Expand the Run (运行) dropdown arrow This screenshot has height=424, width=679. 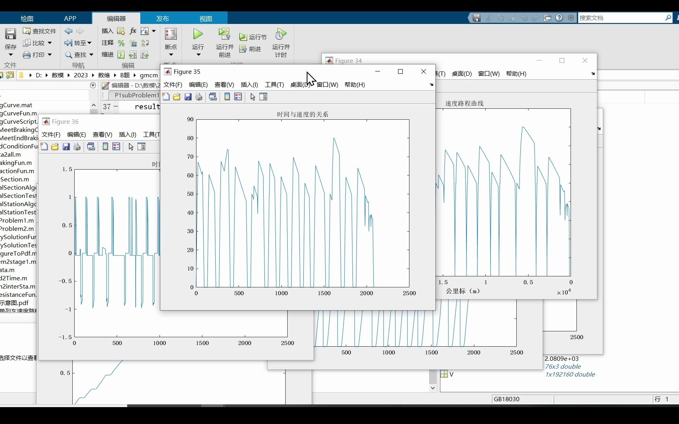198,55
